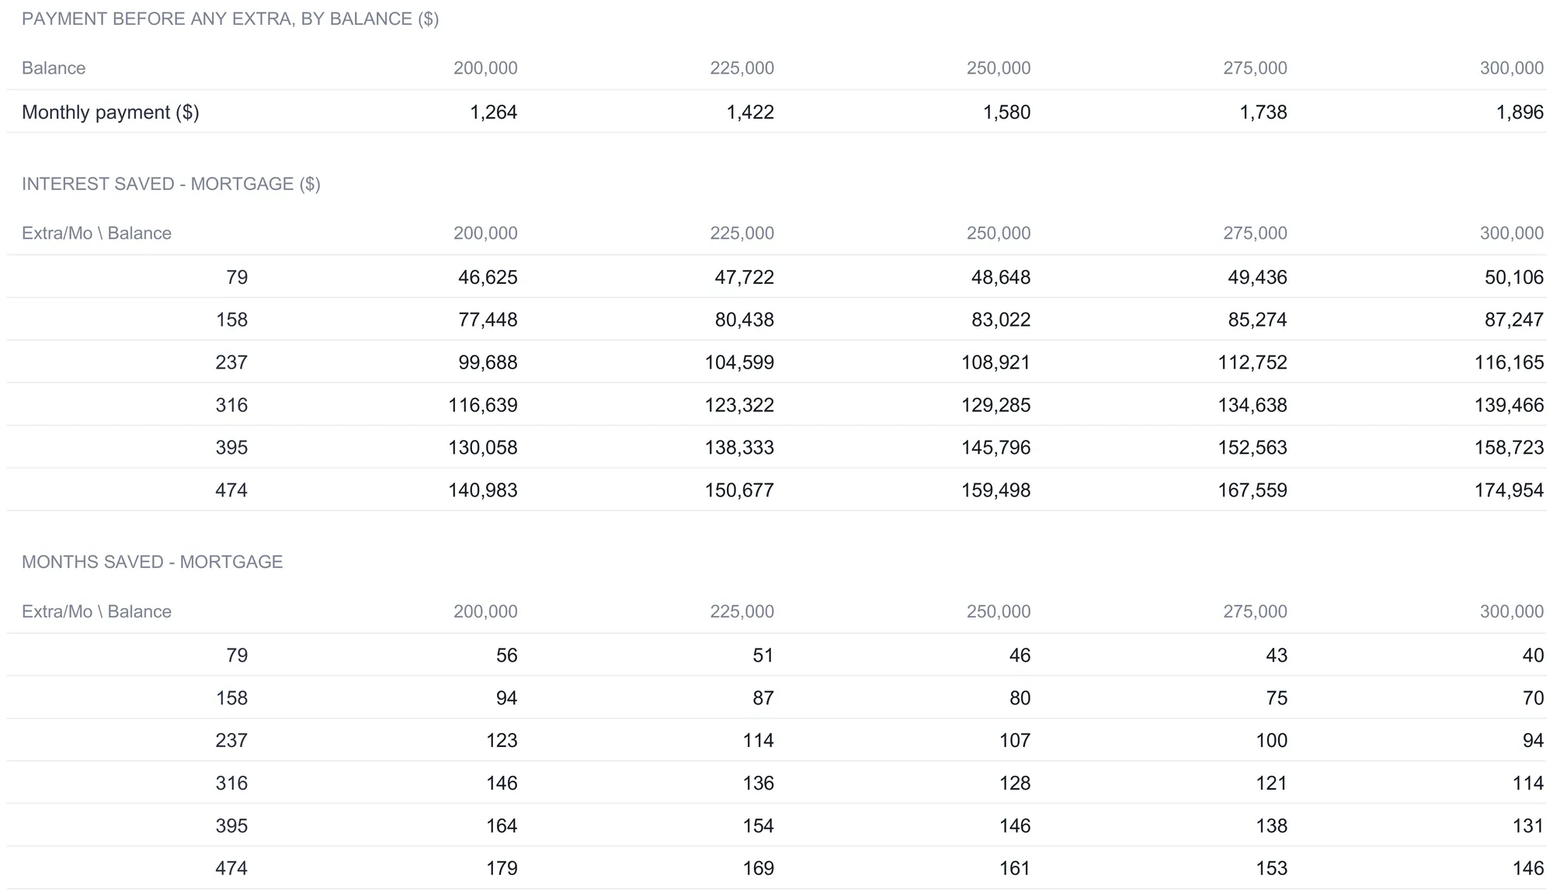This screenshot has height=896, width=1553.
Task: Select interest saved cell 130,058
Action: click(482, 448)
